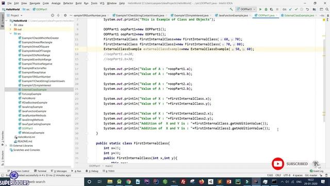The image size is (330, 186).
Task: Start debugging with the bug icon
Action: click(x=266, y=9)
